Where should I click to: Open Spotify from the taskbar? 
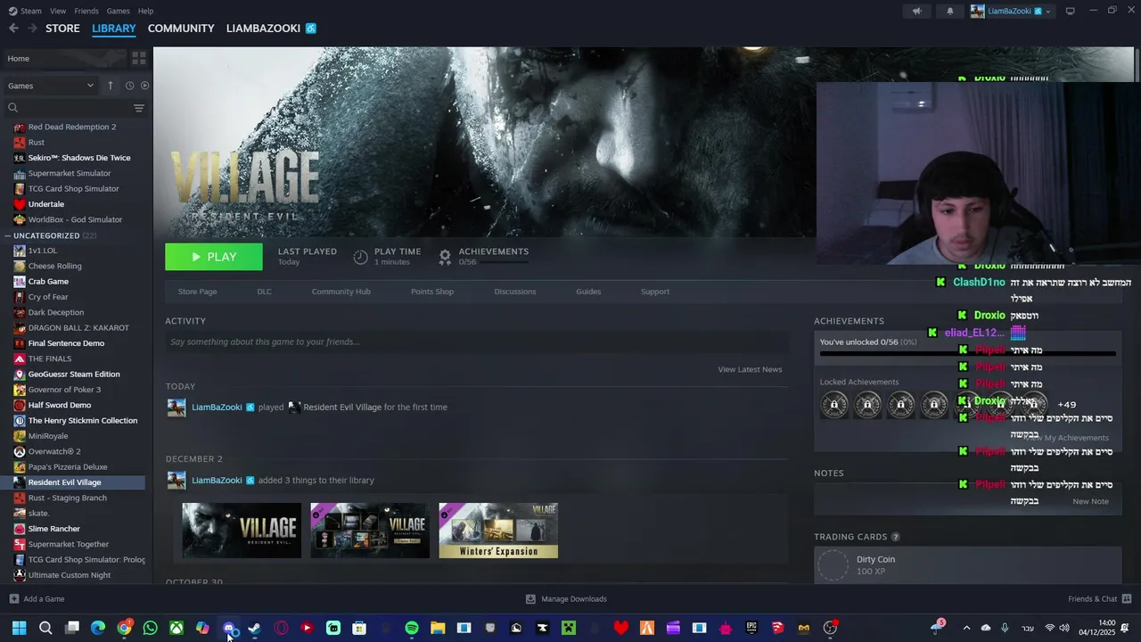(411, 628)
